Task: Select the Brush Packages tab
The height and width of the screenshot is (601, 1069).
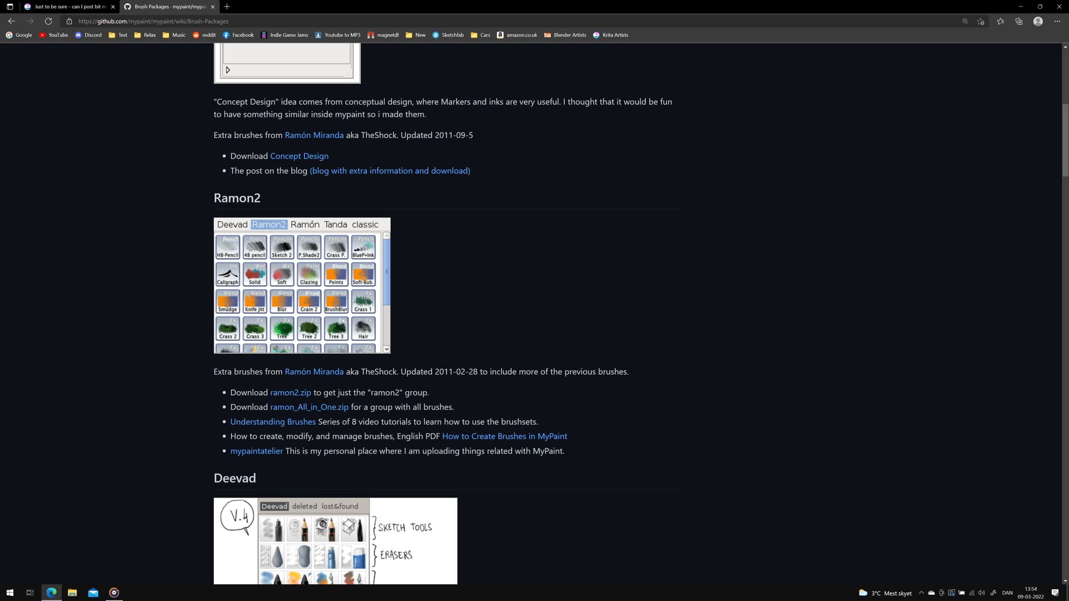Action: [169, 7]
